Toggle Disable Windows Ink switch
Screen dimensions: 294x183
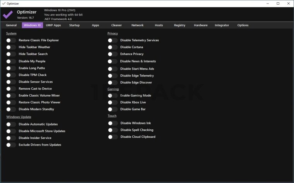pos(113,123)
